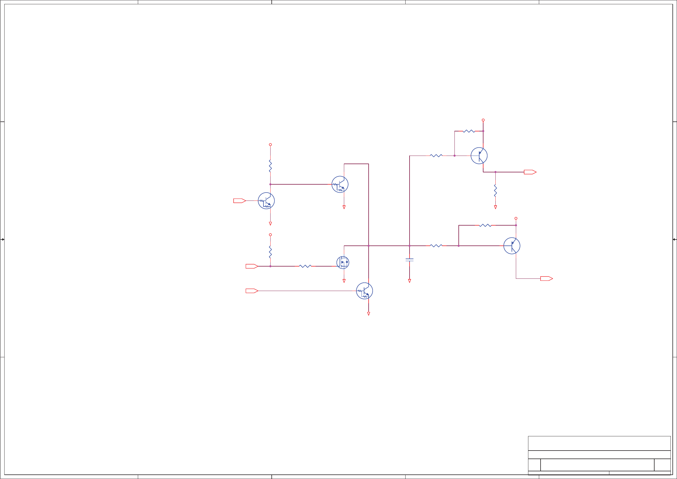Click the resistor to ground under upper output port
Image resolution: width=677 pixels, height=479 pixels.
pyautogui.click(x=495, y=191)
